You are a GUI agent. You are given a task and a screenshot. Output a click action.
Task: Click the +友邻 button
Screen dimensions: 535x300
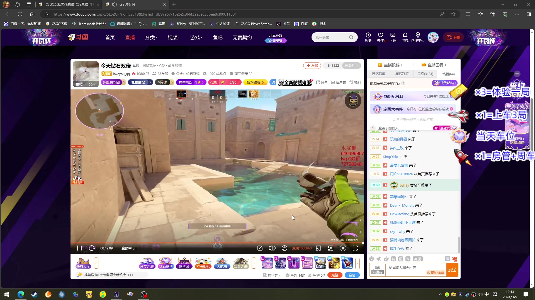[312, 66]
